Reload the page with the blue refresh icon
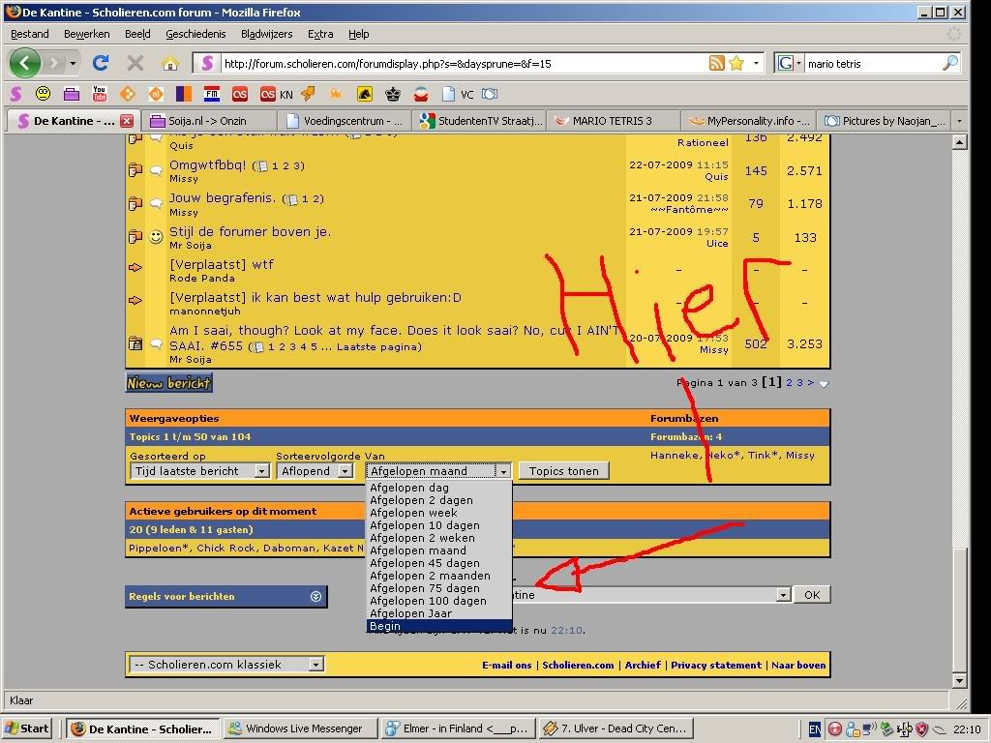 (x=101, y=63)
